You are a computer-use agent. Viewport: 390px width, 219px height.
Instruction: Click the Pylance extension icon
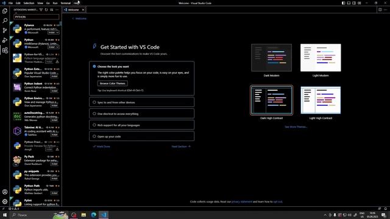click(x=17, y=29)
